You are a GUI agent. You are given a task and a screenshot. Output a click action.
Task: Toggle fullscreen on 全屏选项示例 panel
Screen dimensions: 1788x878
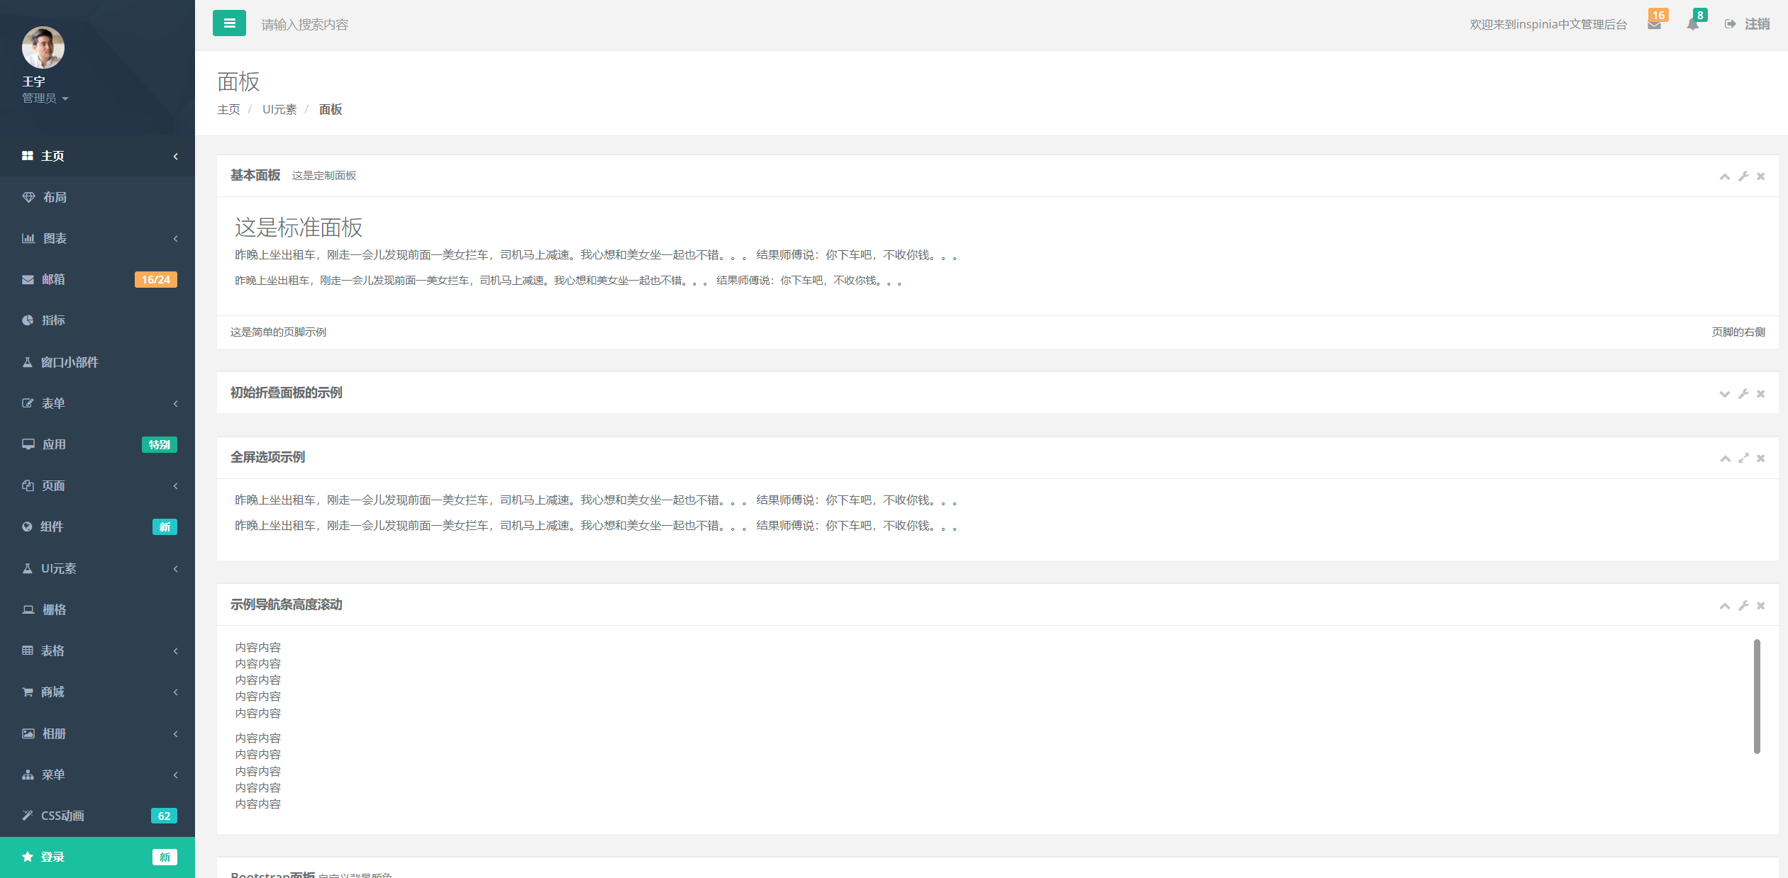[x=1743, y=458]
